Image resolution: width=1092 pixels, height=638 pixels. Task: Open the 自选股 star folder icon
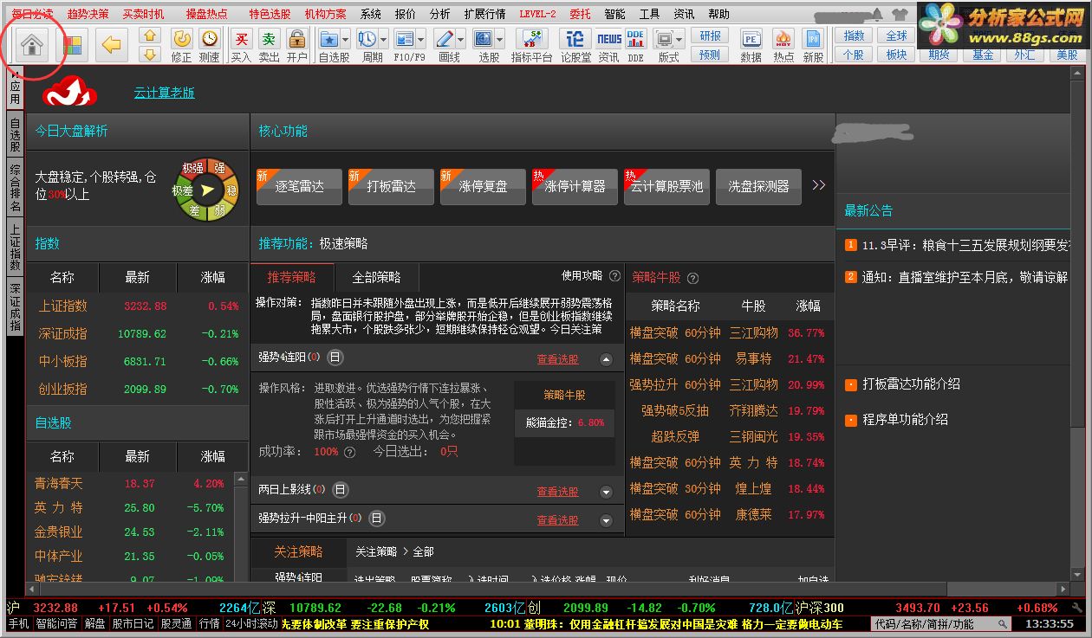(x=329, y=39)
